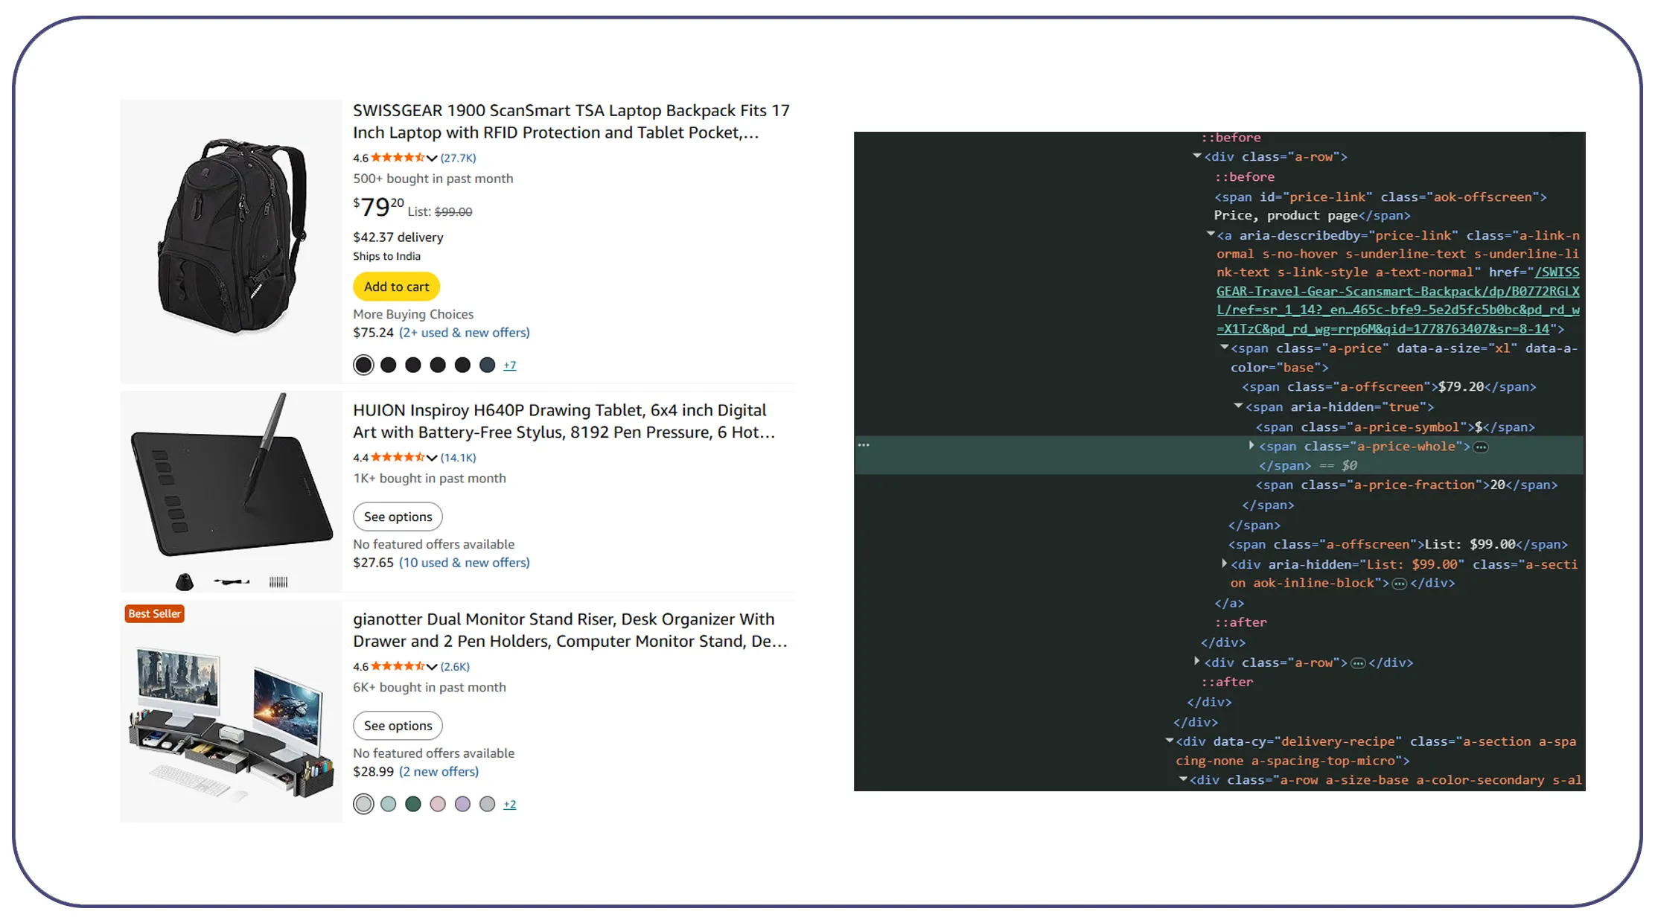
Task: Click ellipsis badge in collapsed a-row div
Action: (x=1358, y=663)
